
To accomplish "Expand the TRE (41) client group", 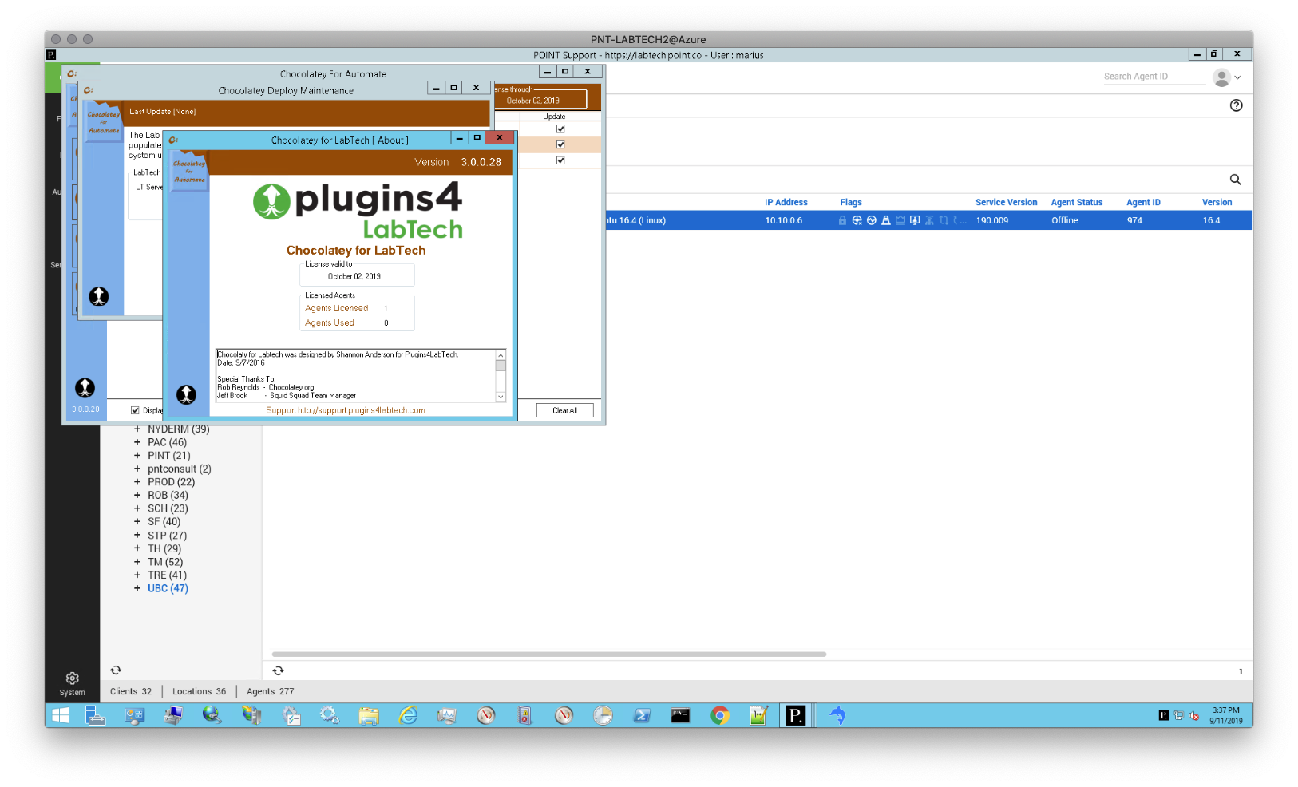I will (137, 575).
